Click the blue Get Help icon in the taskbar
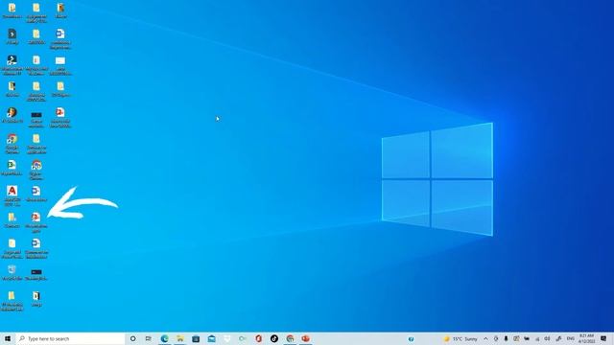This screenshot has height=345, width=614. [x=411, y=339]
